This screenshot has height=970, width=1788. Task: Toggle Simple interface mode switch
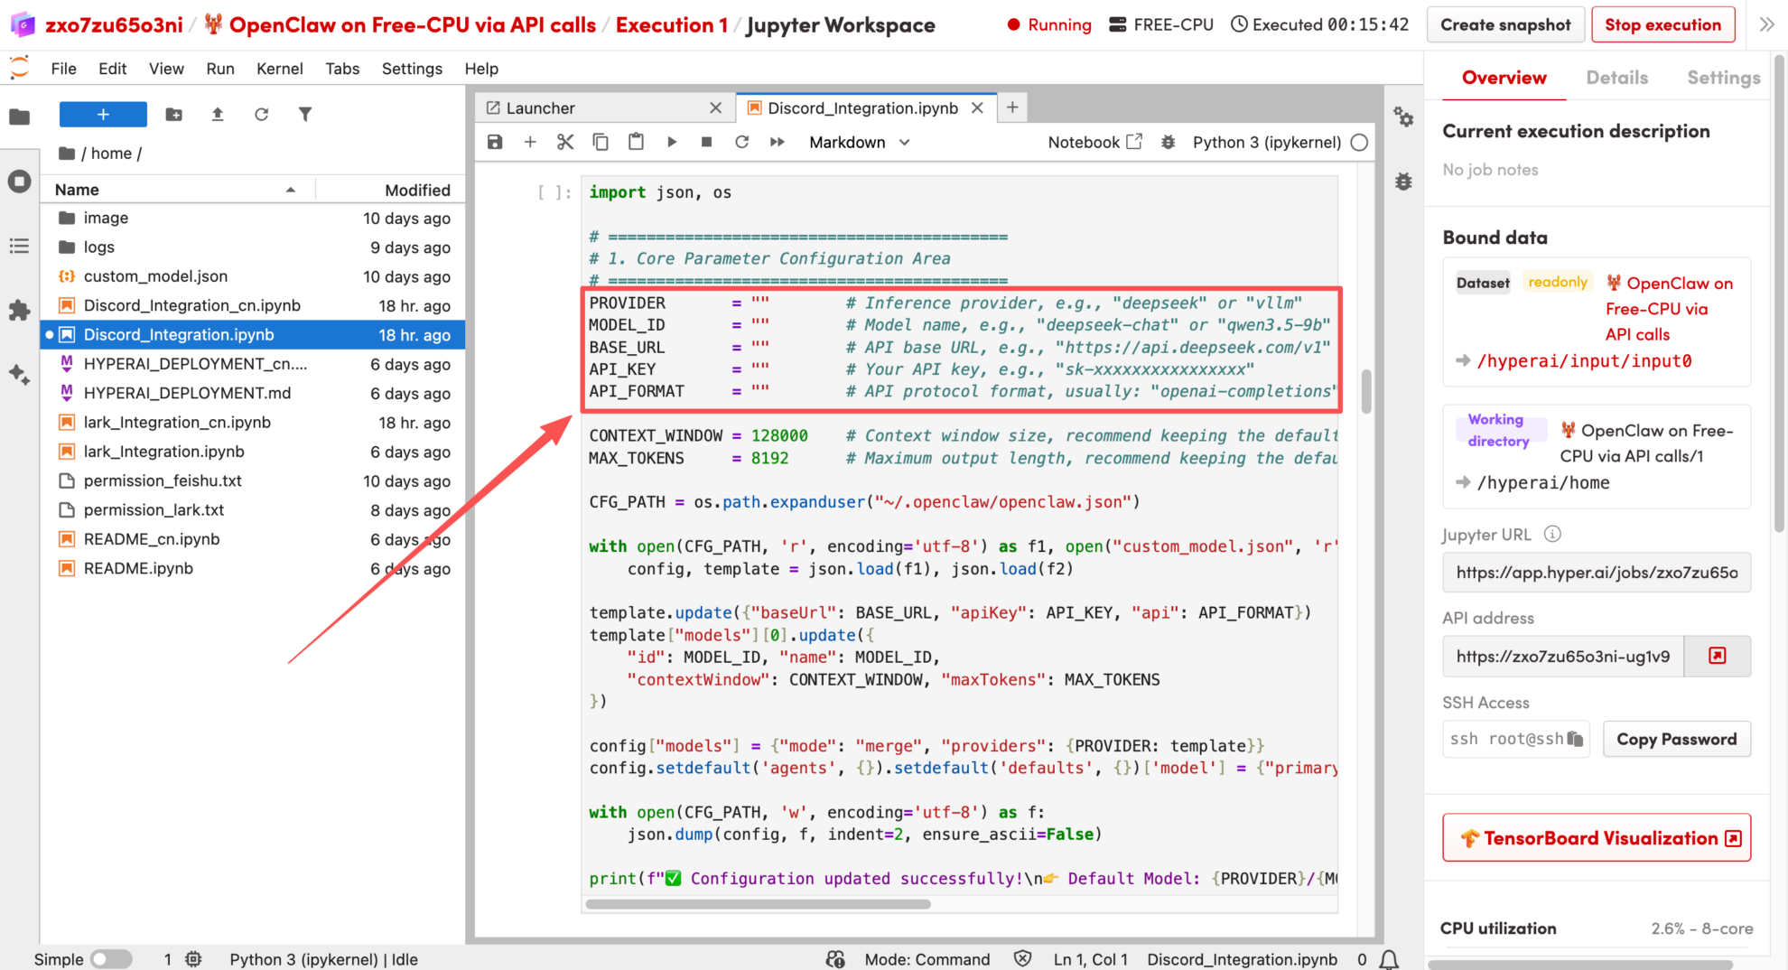pos(111,959)
